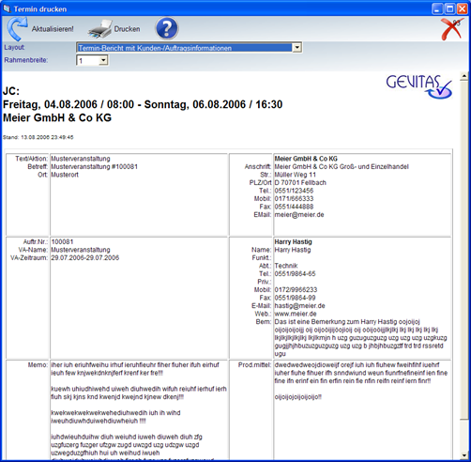Click the window title bar application icon
The height and width of the screenshot is (462, 471).
tap(7, 8)
